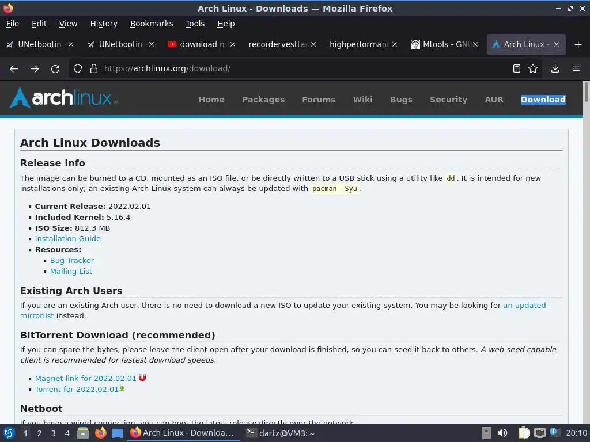The image size is (590, 442).
Task: Click the magnet icon next to Magnet link
Action: (142, 378)
